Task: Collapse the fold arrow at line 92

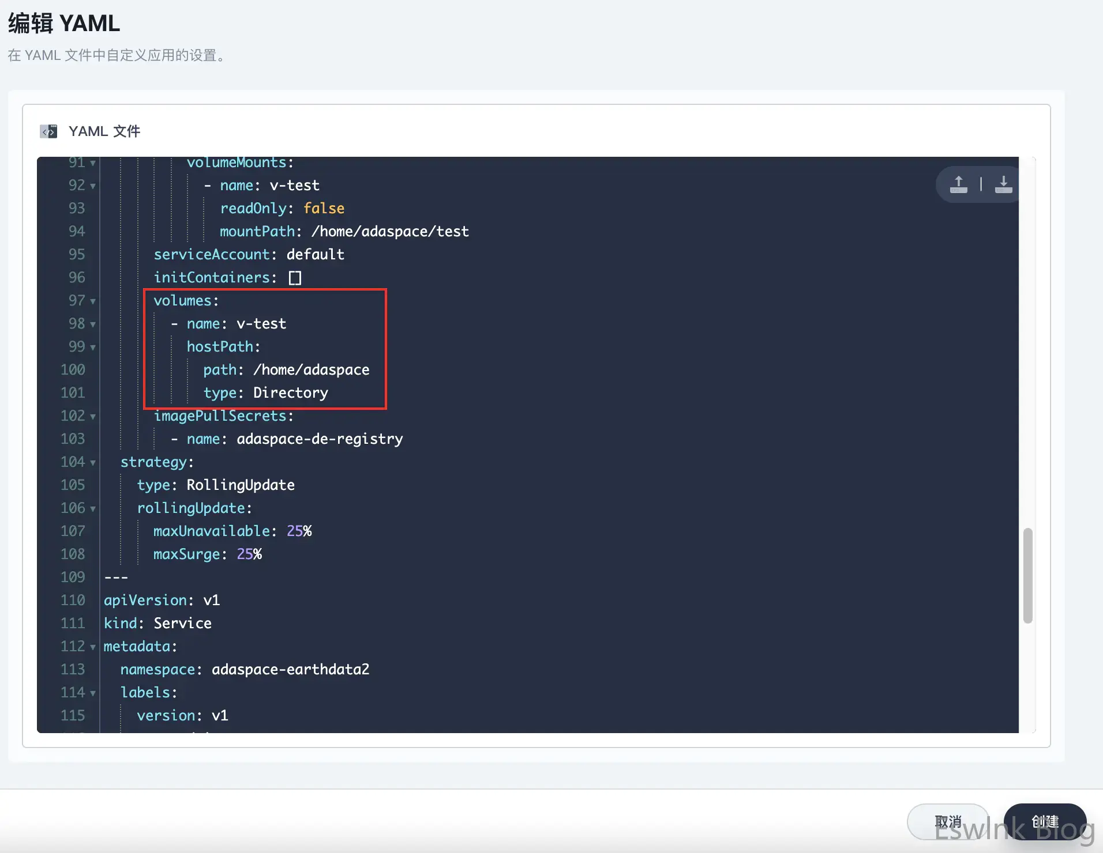Action: click(93, 186)
